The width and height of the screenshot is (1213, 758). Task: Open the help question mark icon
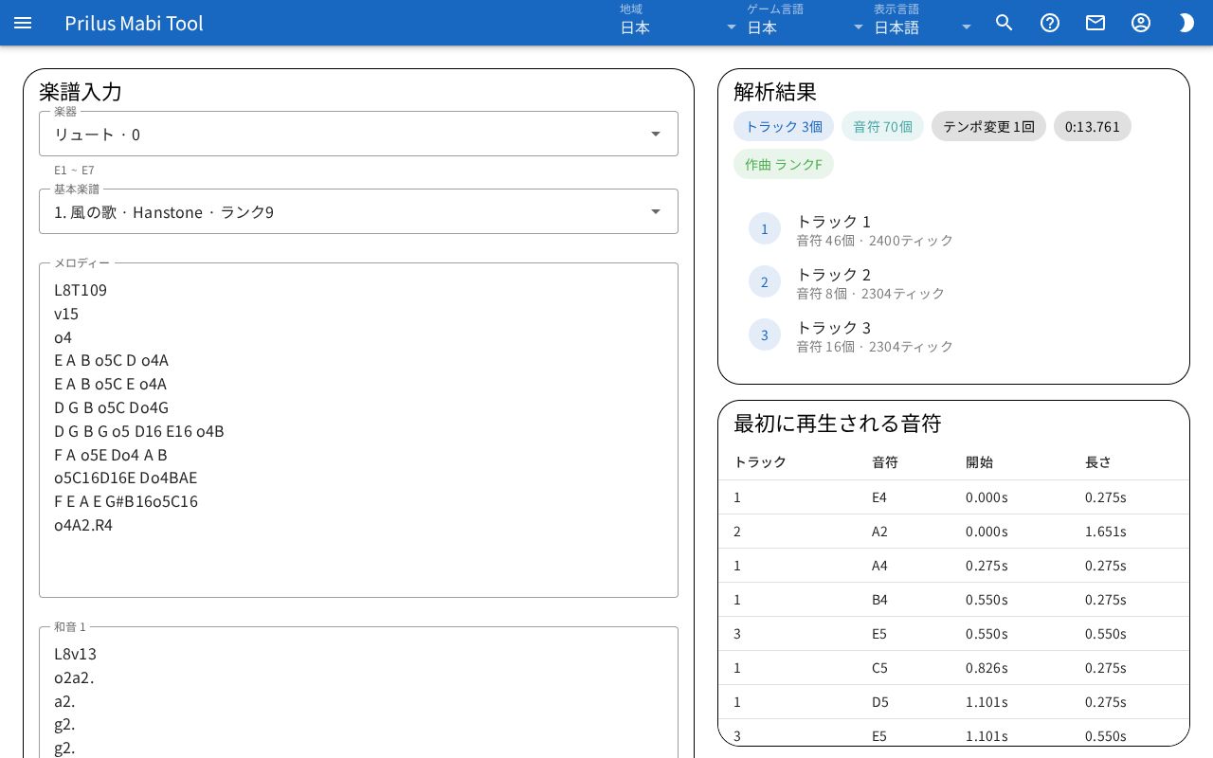point(1050,23)
